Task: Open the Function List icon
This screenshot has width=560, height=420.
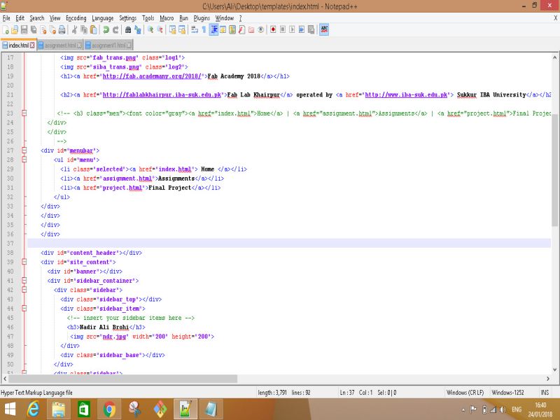Action: pos(241,29)
